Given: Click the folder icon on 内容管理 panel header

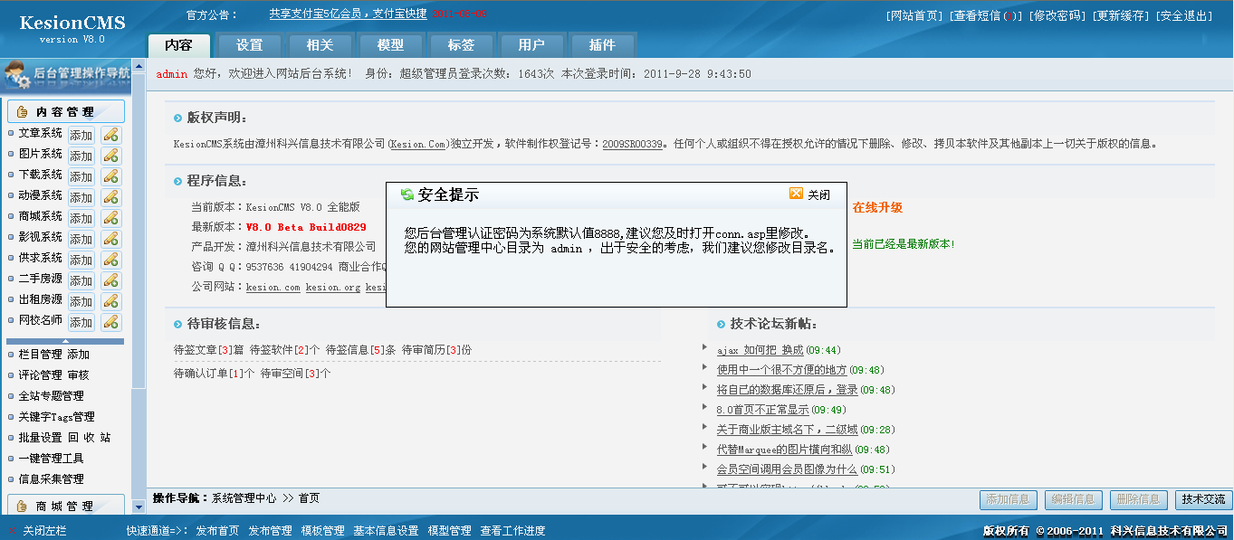Looking at the screenshot, I should tap(22, 110).
